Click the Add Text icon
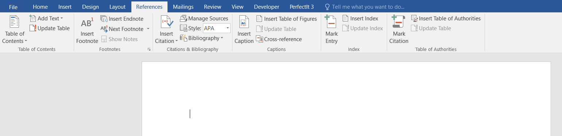The height and width of the screenshot is (136, 562). pyautogui.click(x=33, y=19)
